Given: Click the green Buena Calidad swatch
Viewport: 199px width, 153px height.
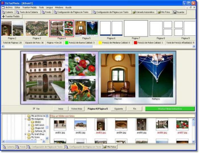Looking at the screenshot, I should pos(67,43).
